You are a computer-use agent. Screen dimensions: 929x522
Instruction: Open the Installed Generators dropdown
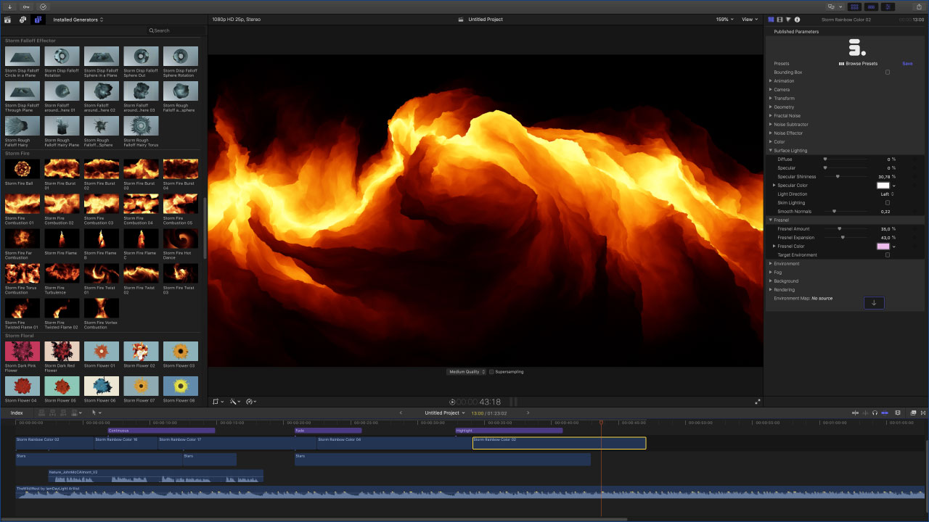tap(78, 20)
